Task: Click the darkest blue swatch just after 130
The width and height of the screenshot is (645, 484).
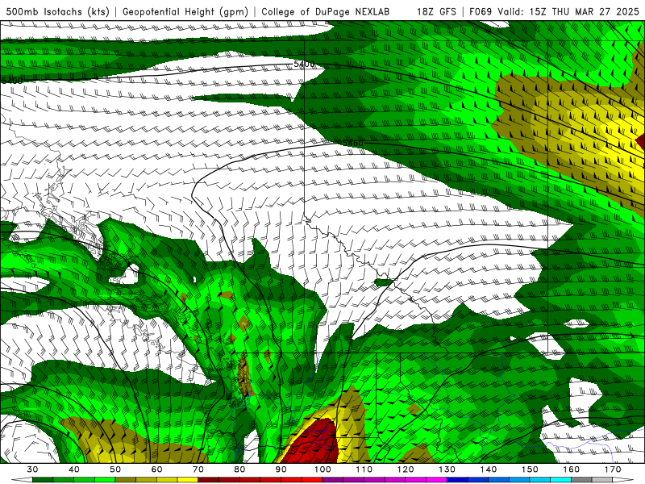Action: click(x=457, y=479)
